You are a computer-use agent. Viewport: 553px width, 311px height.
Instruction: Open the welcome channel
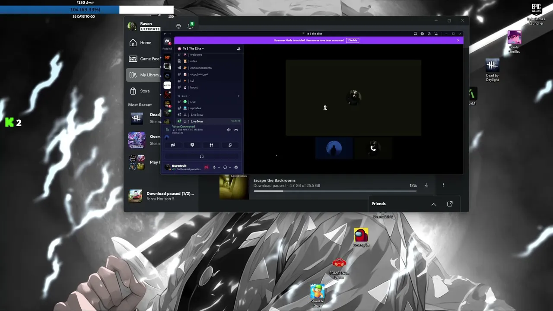209,55
